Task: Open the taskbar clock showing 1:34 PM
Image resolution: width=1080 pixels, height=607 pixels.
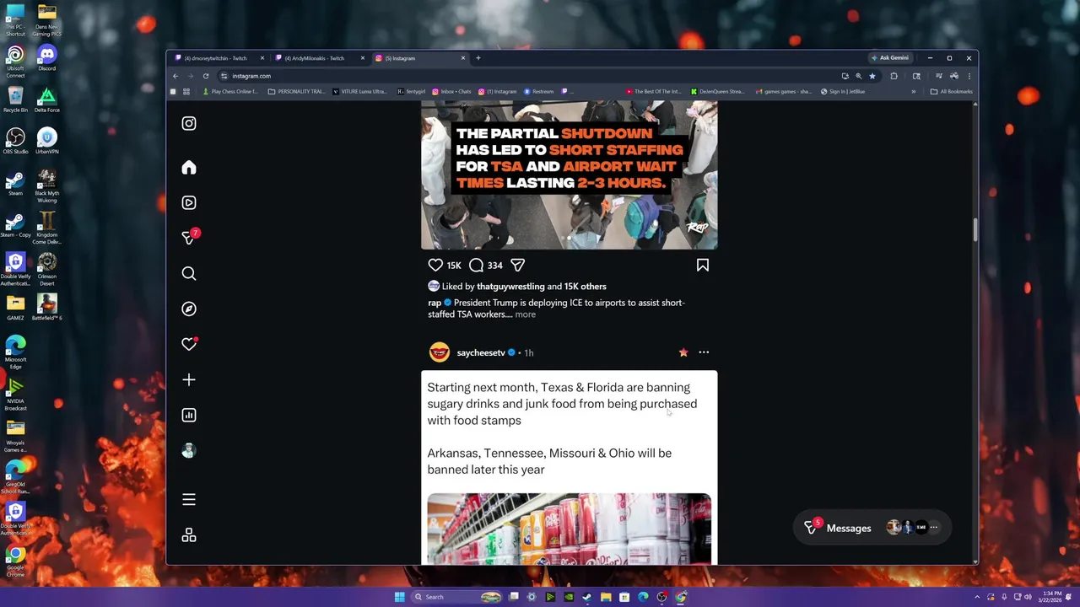Action: [x=1050, y=597]
